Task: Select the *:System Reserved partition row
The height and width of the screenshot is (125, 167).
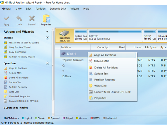Action: [73, 60]
